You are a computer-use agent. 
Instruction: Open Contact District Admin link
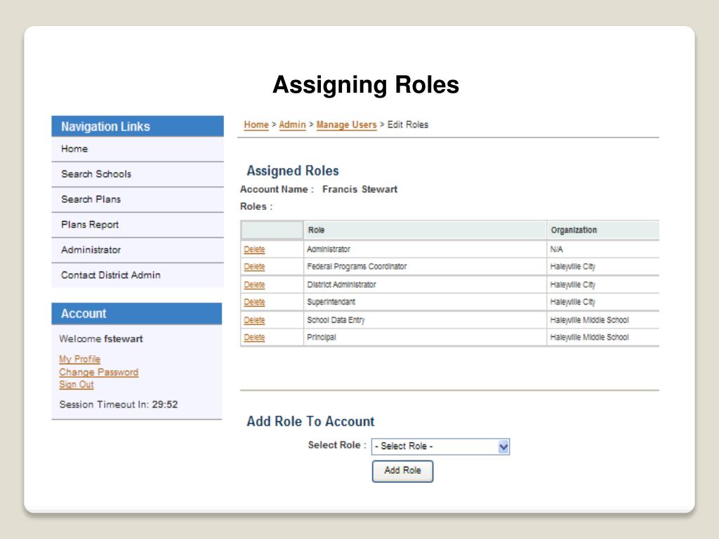click(x=110, y=275)
